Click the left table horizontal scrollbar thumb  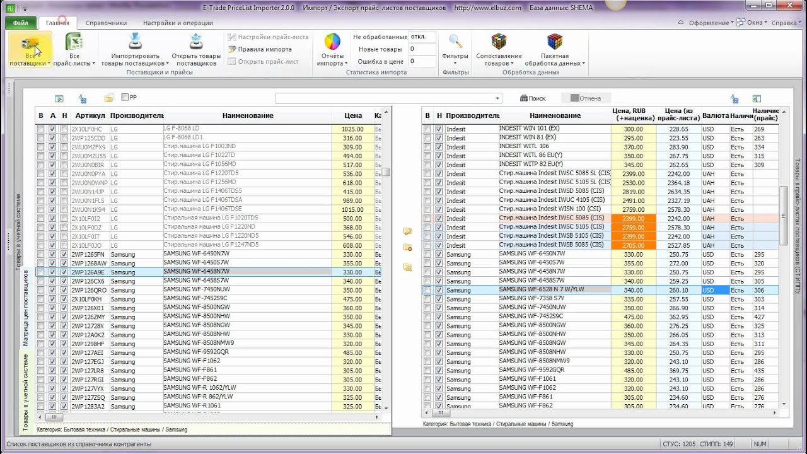point(54,417)
